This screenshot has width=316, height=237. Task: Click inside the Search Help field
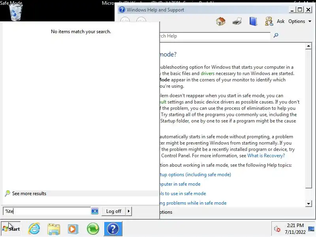click(215, 36)
